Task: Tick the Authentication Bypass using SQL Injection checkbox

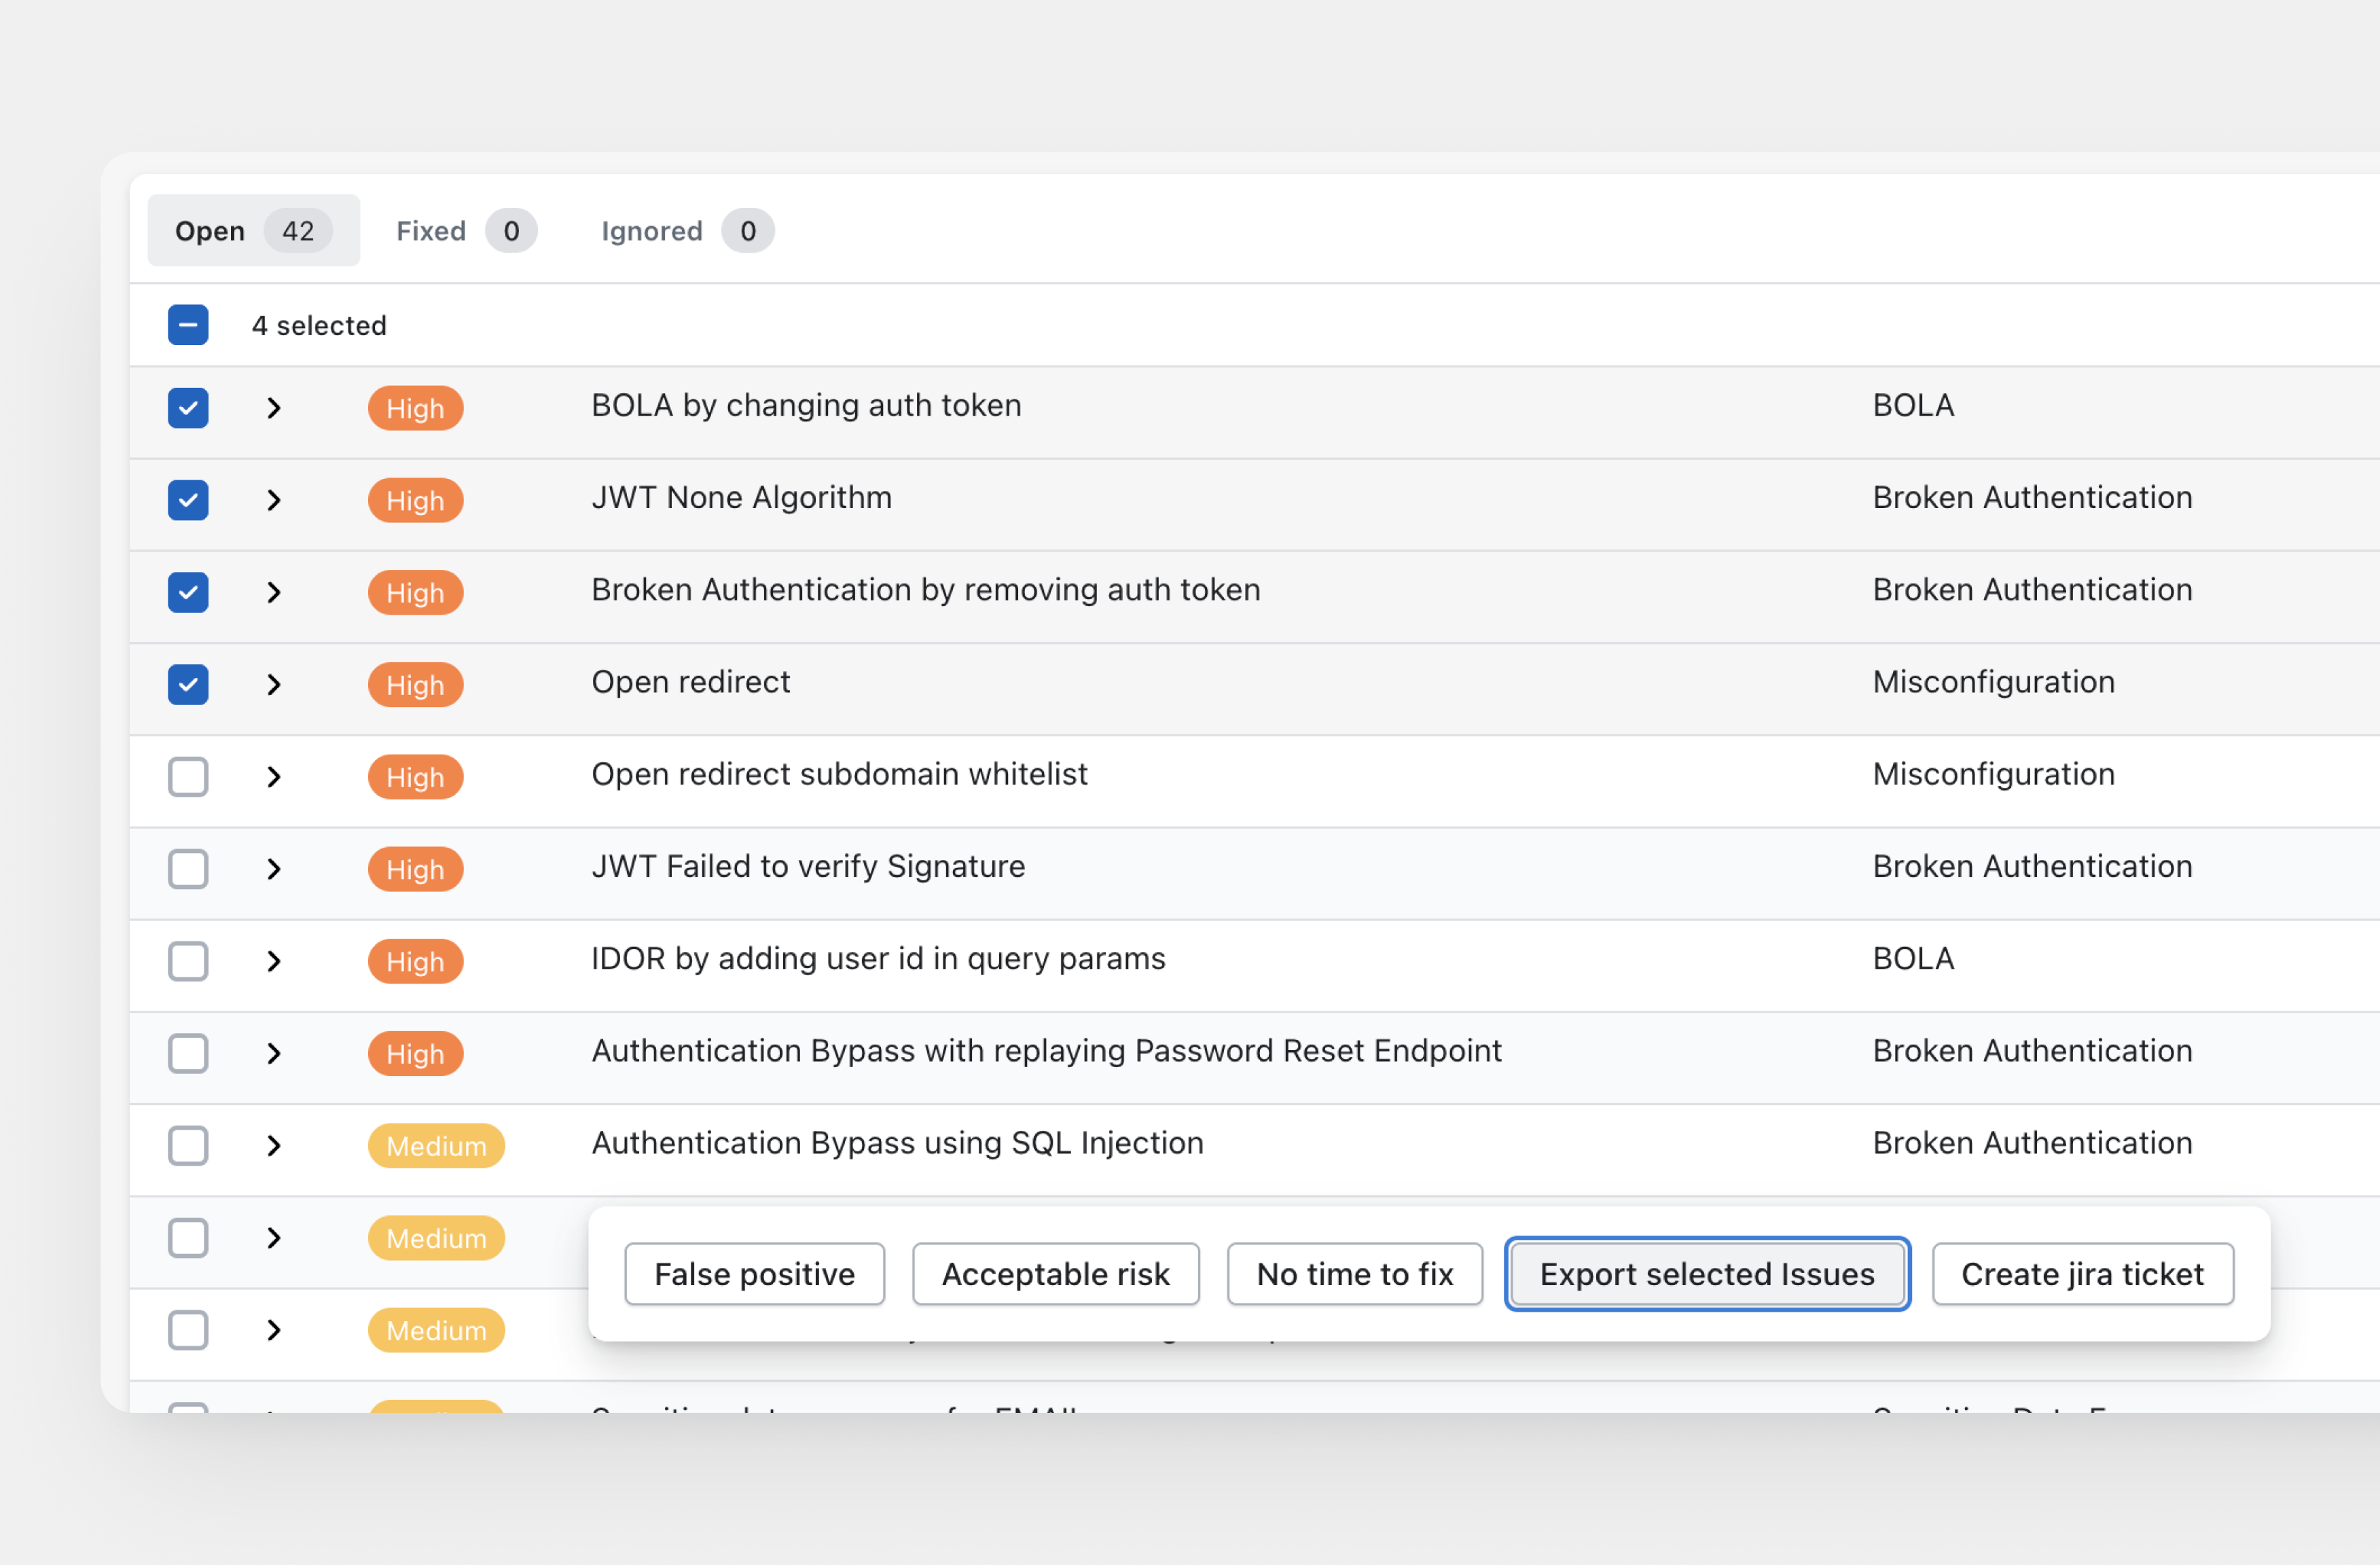Action: point(188,1146)
